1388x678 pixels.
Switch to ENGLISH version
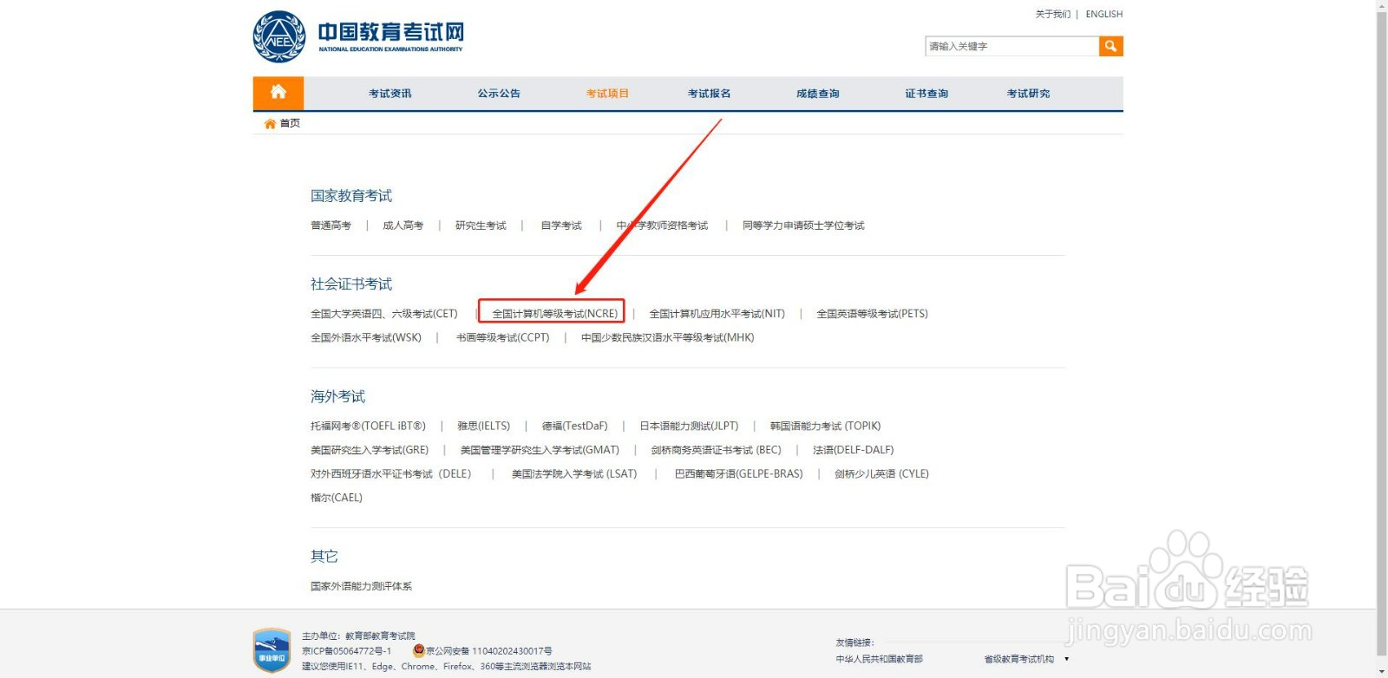1104,14
